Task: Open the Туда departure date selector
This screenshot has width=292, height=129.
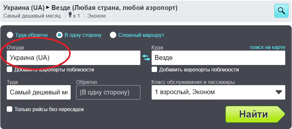Action: tap(38, 92)
